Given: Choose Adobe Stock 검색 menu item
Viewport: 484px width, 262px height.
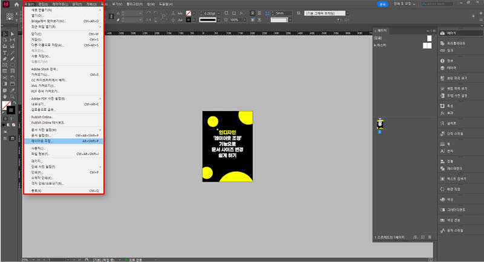Looking at the screenshot, I should tap(64, 69).
